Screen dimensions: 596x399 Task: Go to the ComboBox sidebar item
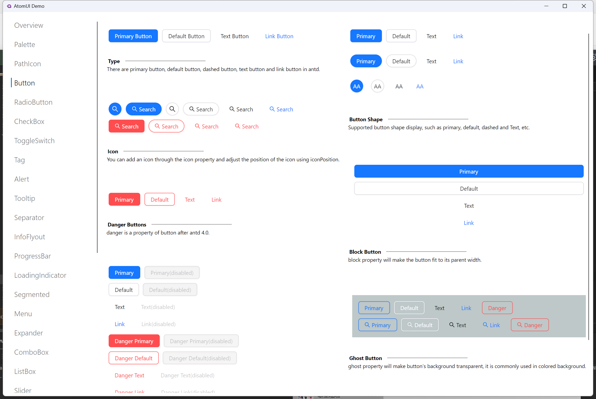point(31,352)
